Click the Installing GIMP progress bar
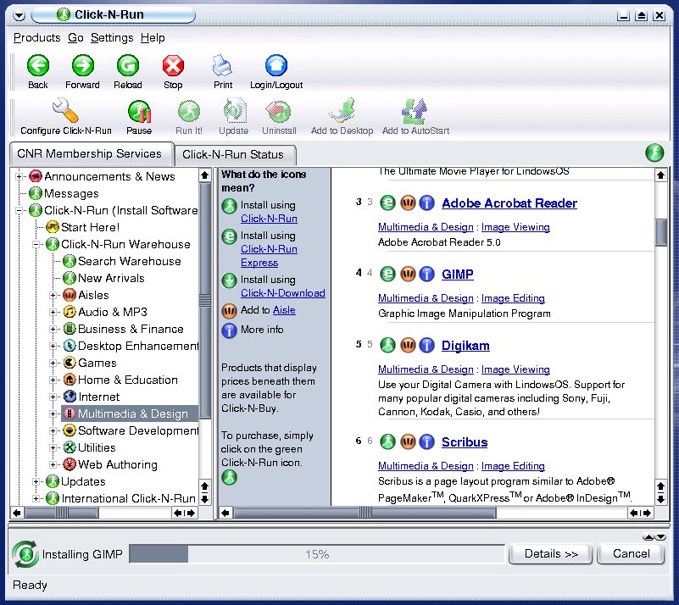 pyautogui.click(x=317, y=554)
